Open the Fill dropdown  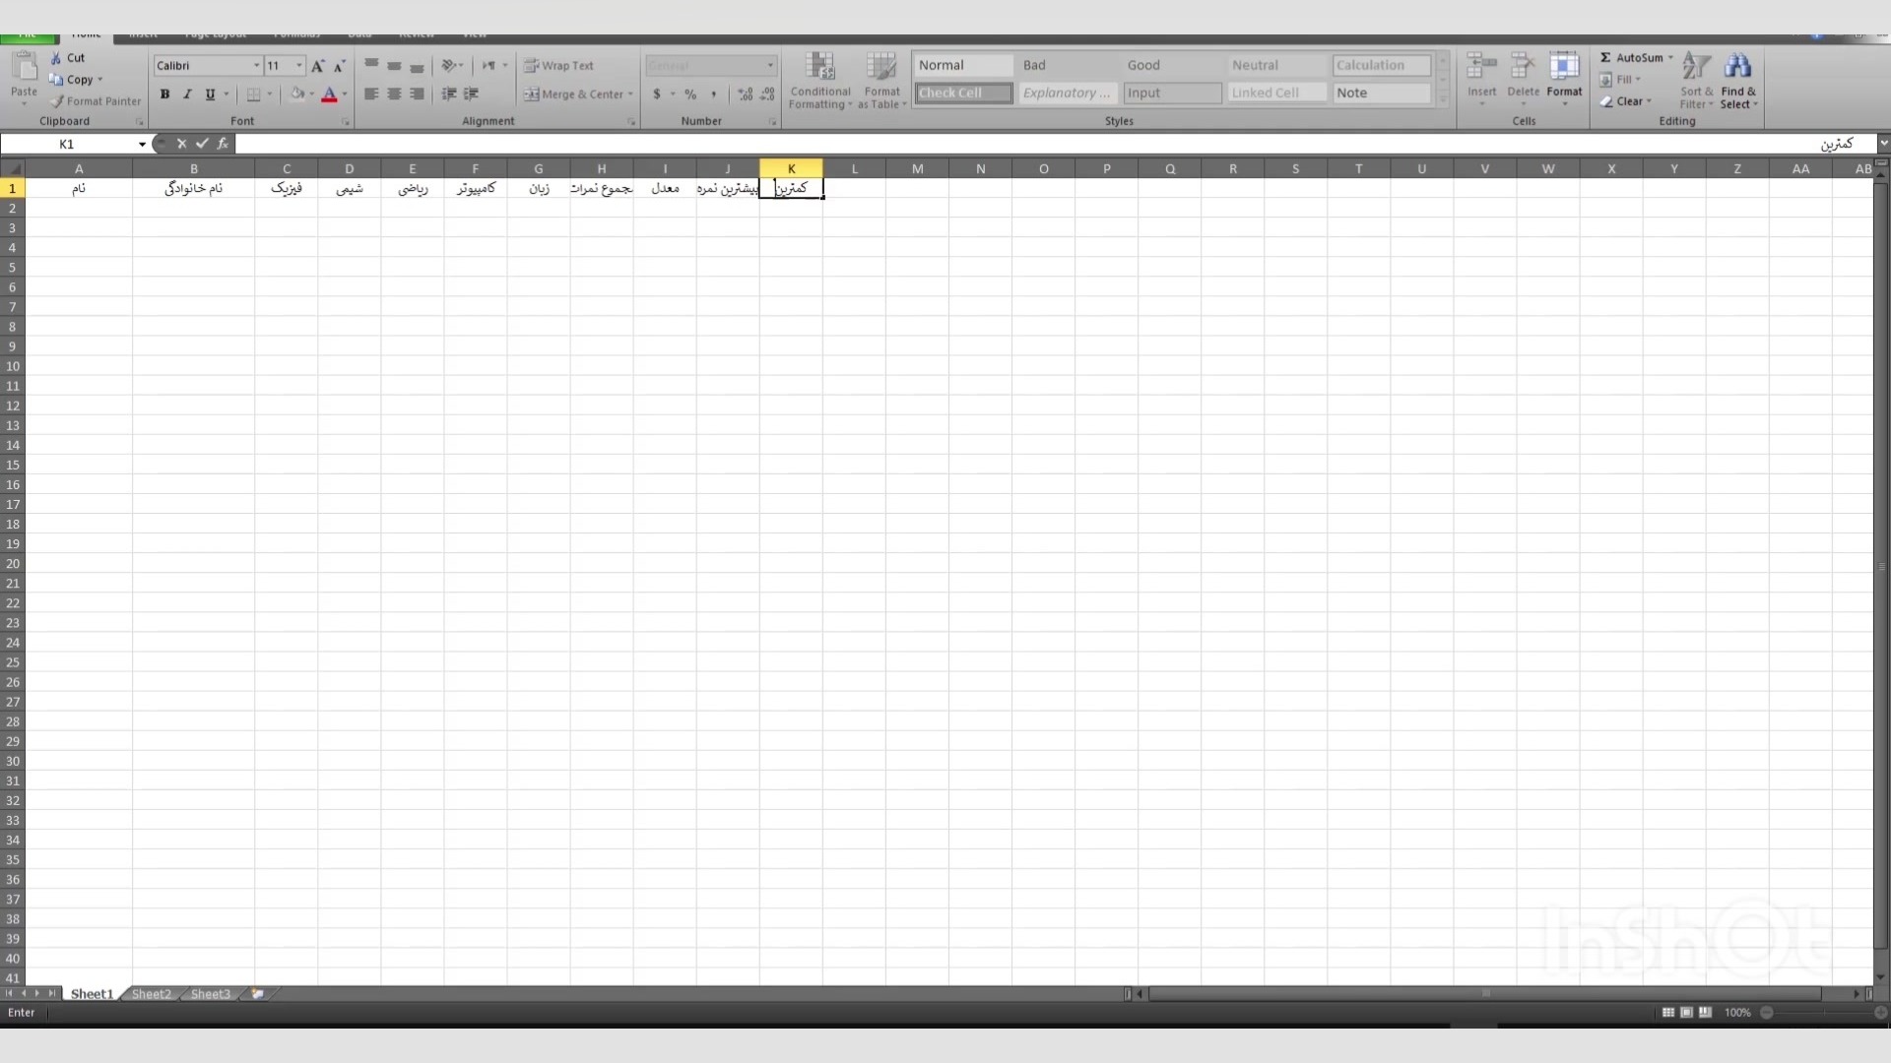tap(1621, 80)
